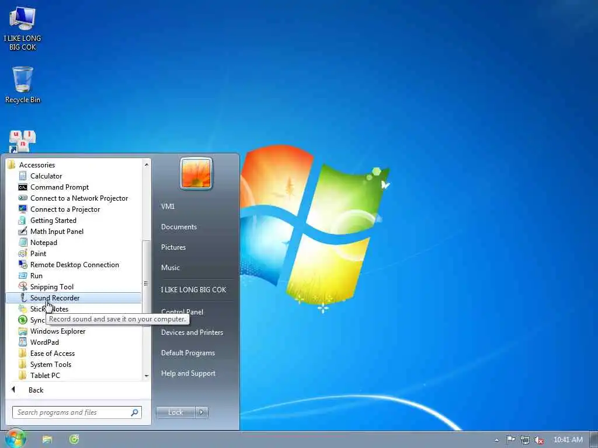Open green circular taskbar application icon
598x448 pixels.
pyautogui.click(x=74, y=439)
